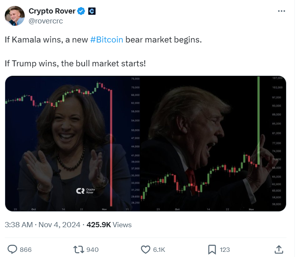This screenshot has width=298, height=257.
Task: Reply using the speech bubble icon
Action: click(12, 249)
